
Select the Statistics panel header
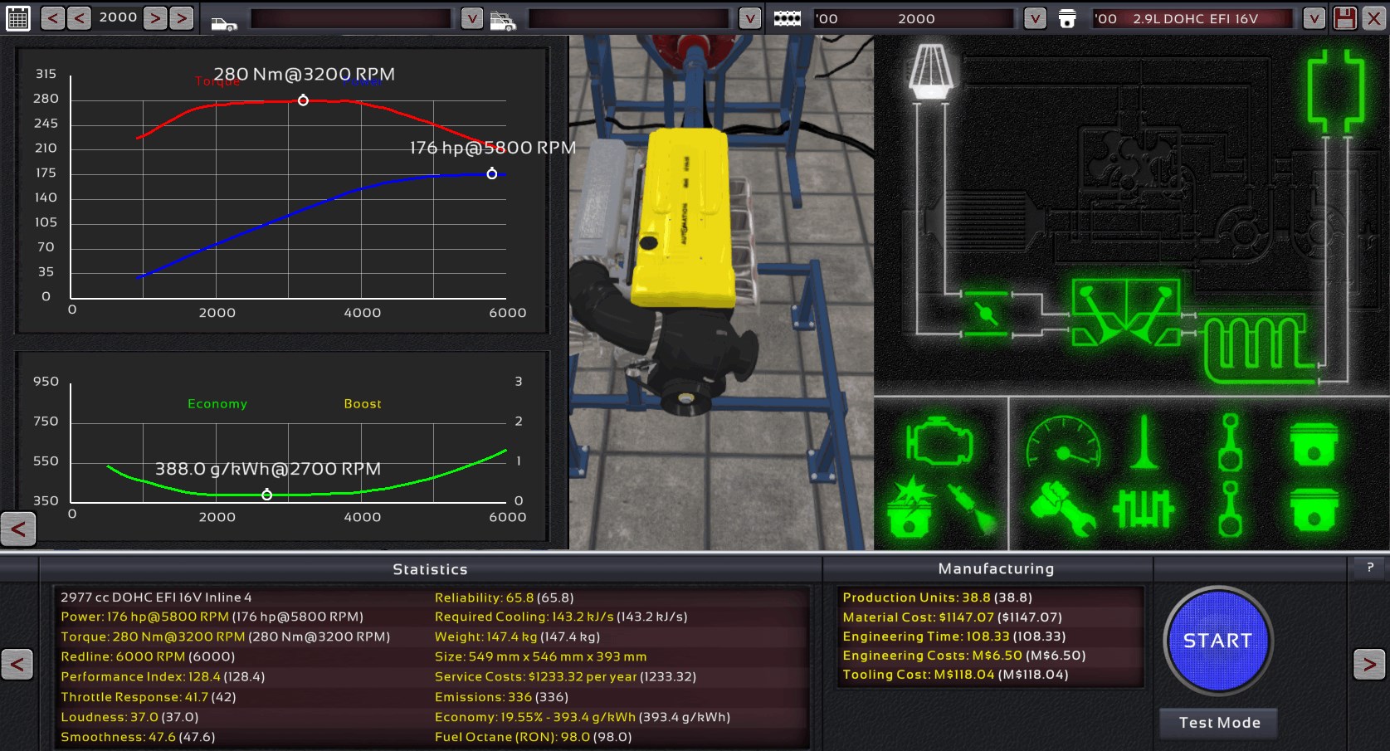(430, 569)
